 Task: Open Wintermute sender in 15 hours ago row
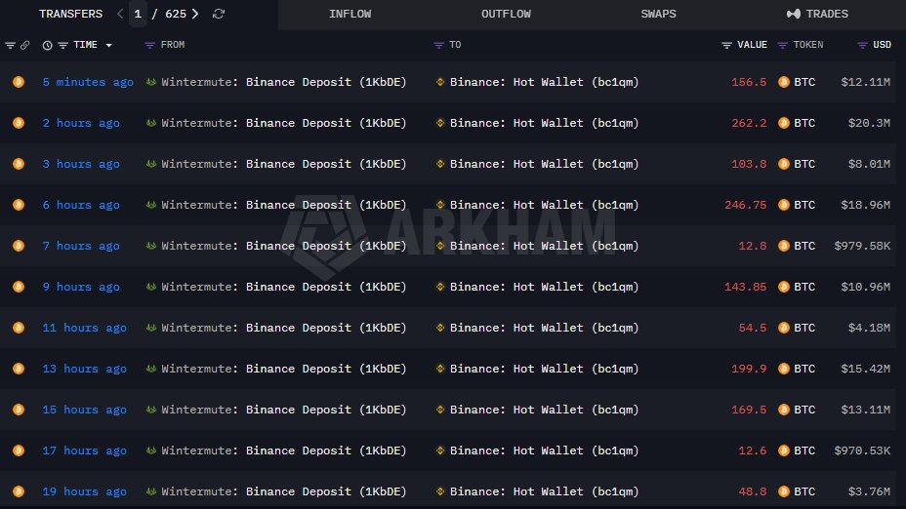click(x=284, y=410)
